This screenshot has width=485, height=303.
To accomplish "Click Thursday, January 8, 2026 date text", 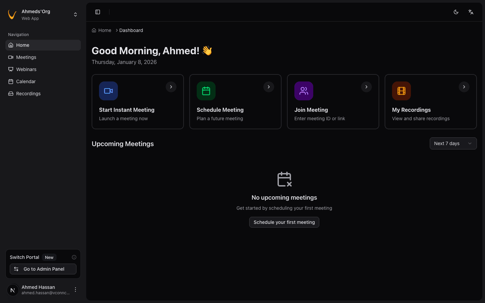I will (124, 62).
